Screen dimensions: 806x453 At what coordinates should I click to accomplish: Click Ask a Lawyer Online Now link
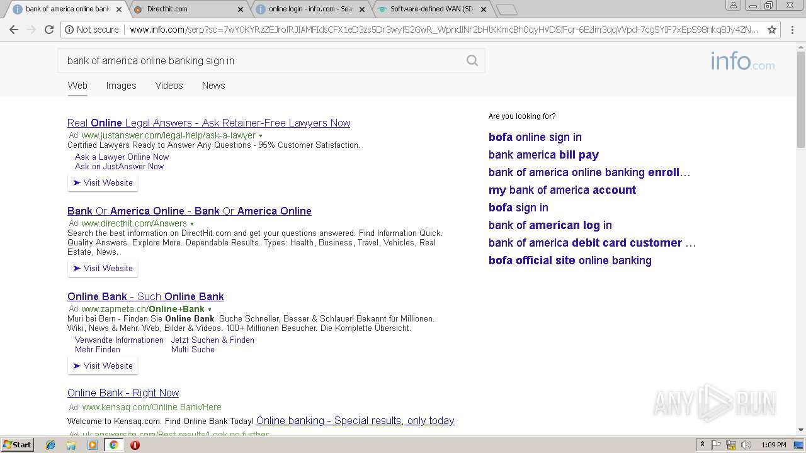pyautogui.click(x=122, y=157)
